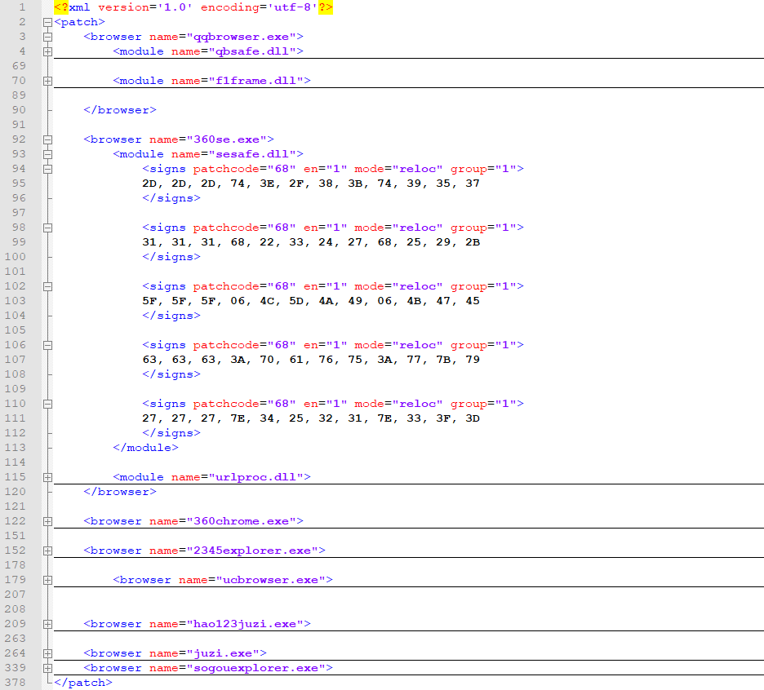The width and height of the screenshot is (764, 690).
Task: Collapse the 360se.exe browser block
Action: [x=47, y=139]
